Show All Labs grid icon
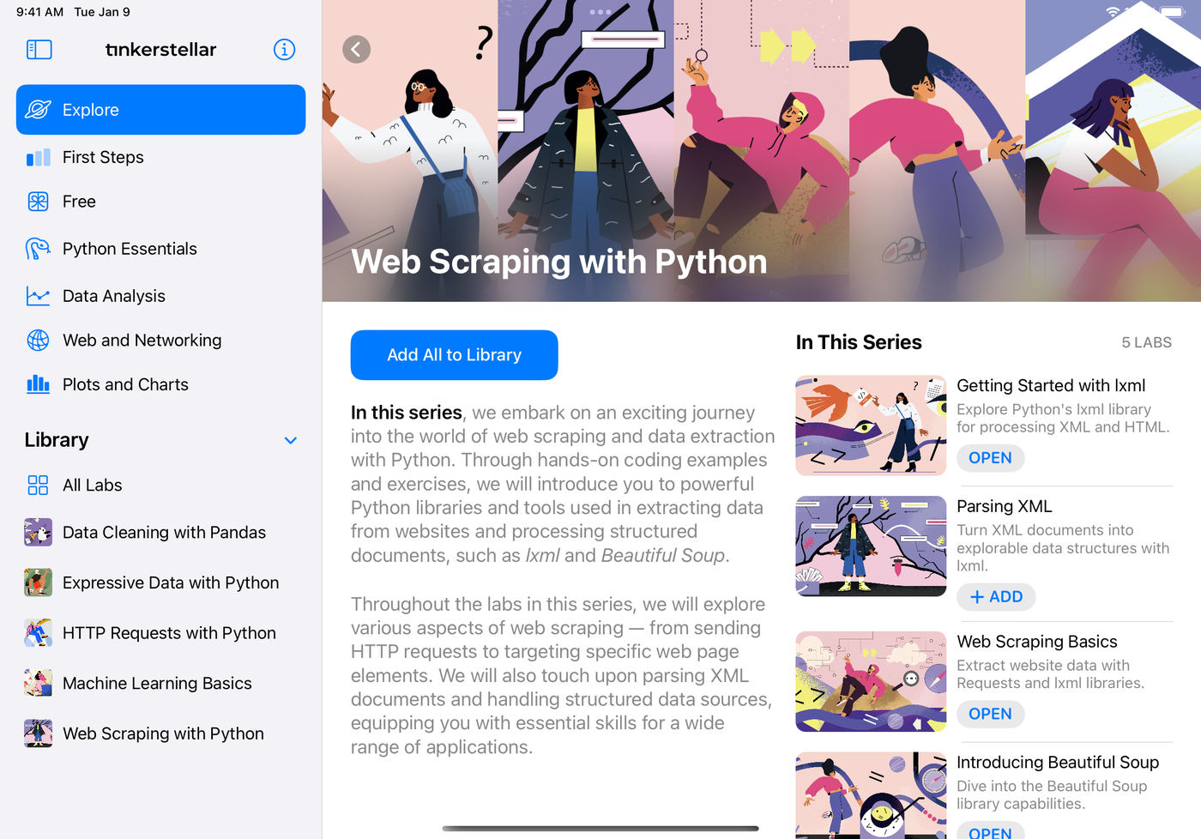Viewport: 1201px width, 839px height. tap(38, 486)
